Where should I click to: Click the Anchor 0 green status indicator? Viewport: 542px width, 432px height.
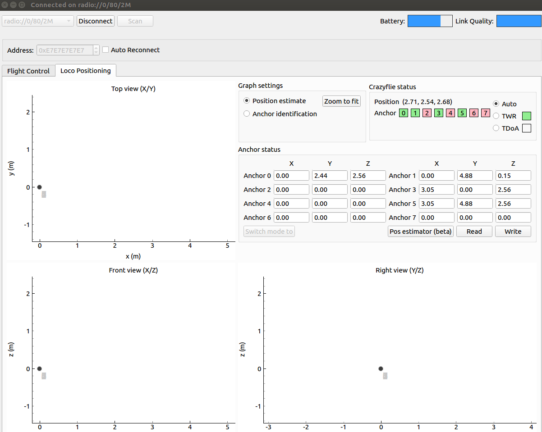[404, 113]
